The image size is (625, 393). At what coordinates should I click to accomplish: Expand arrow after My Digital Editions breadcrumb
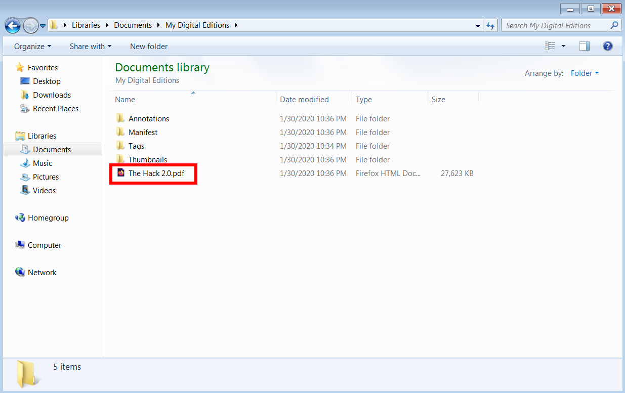click(236, 25)
